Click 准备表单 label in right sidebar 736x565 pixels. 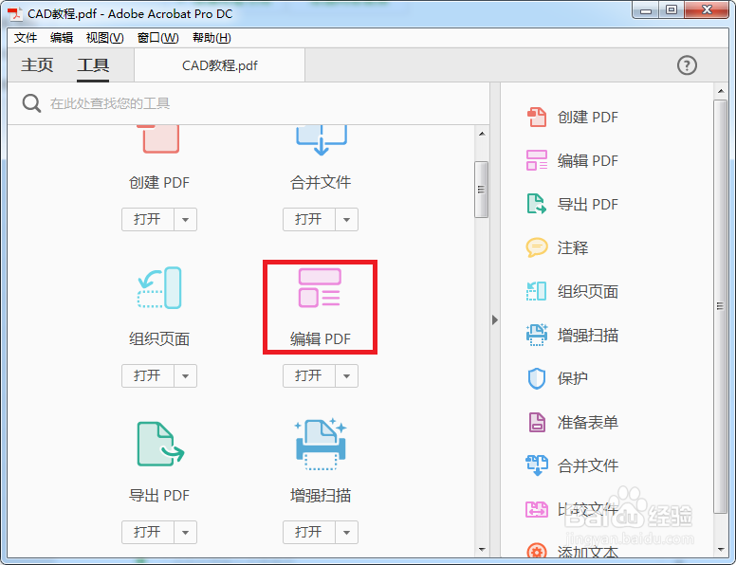tap(588, 423)
